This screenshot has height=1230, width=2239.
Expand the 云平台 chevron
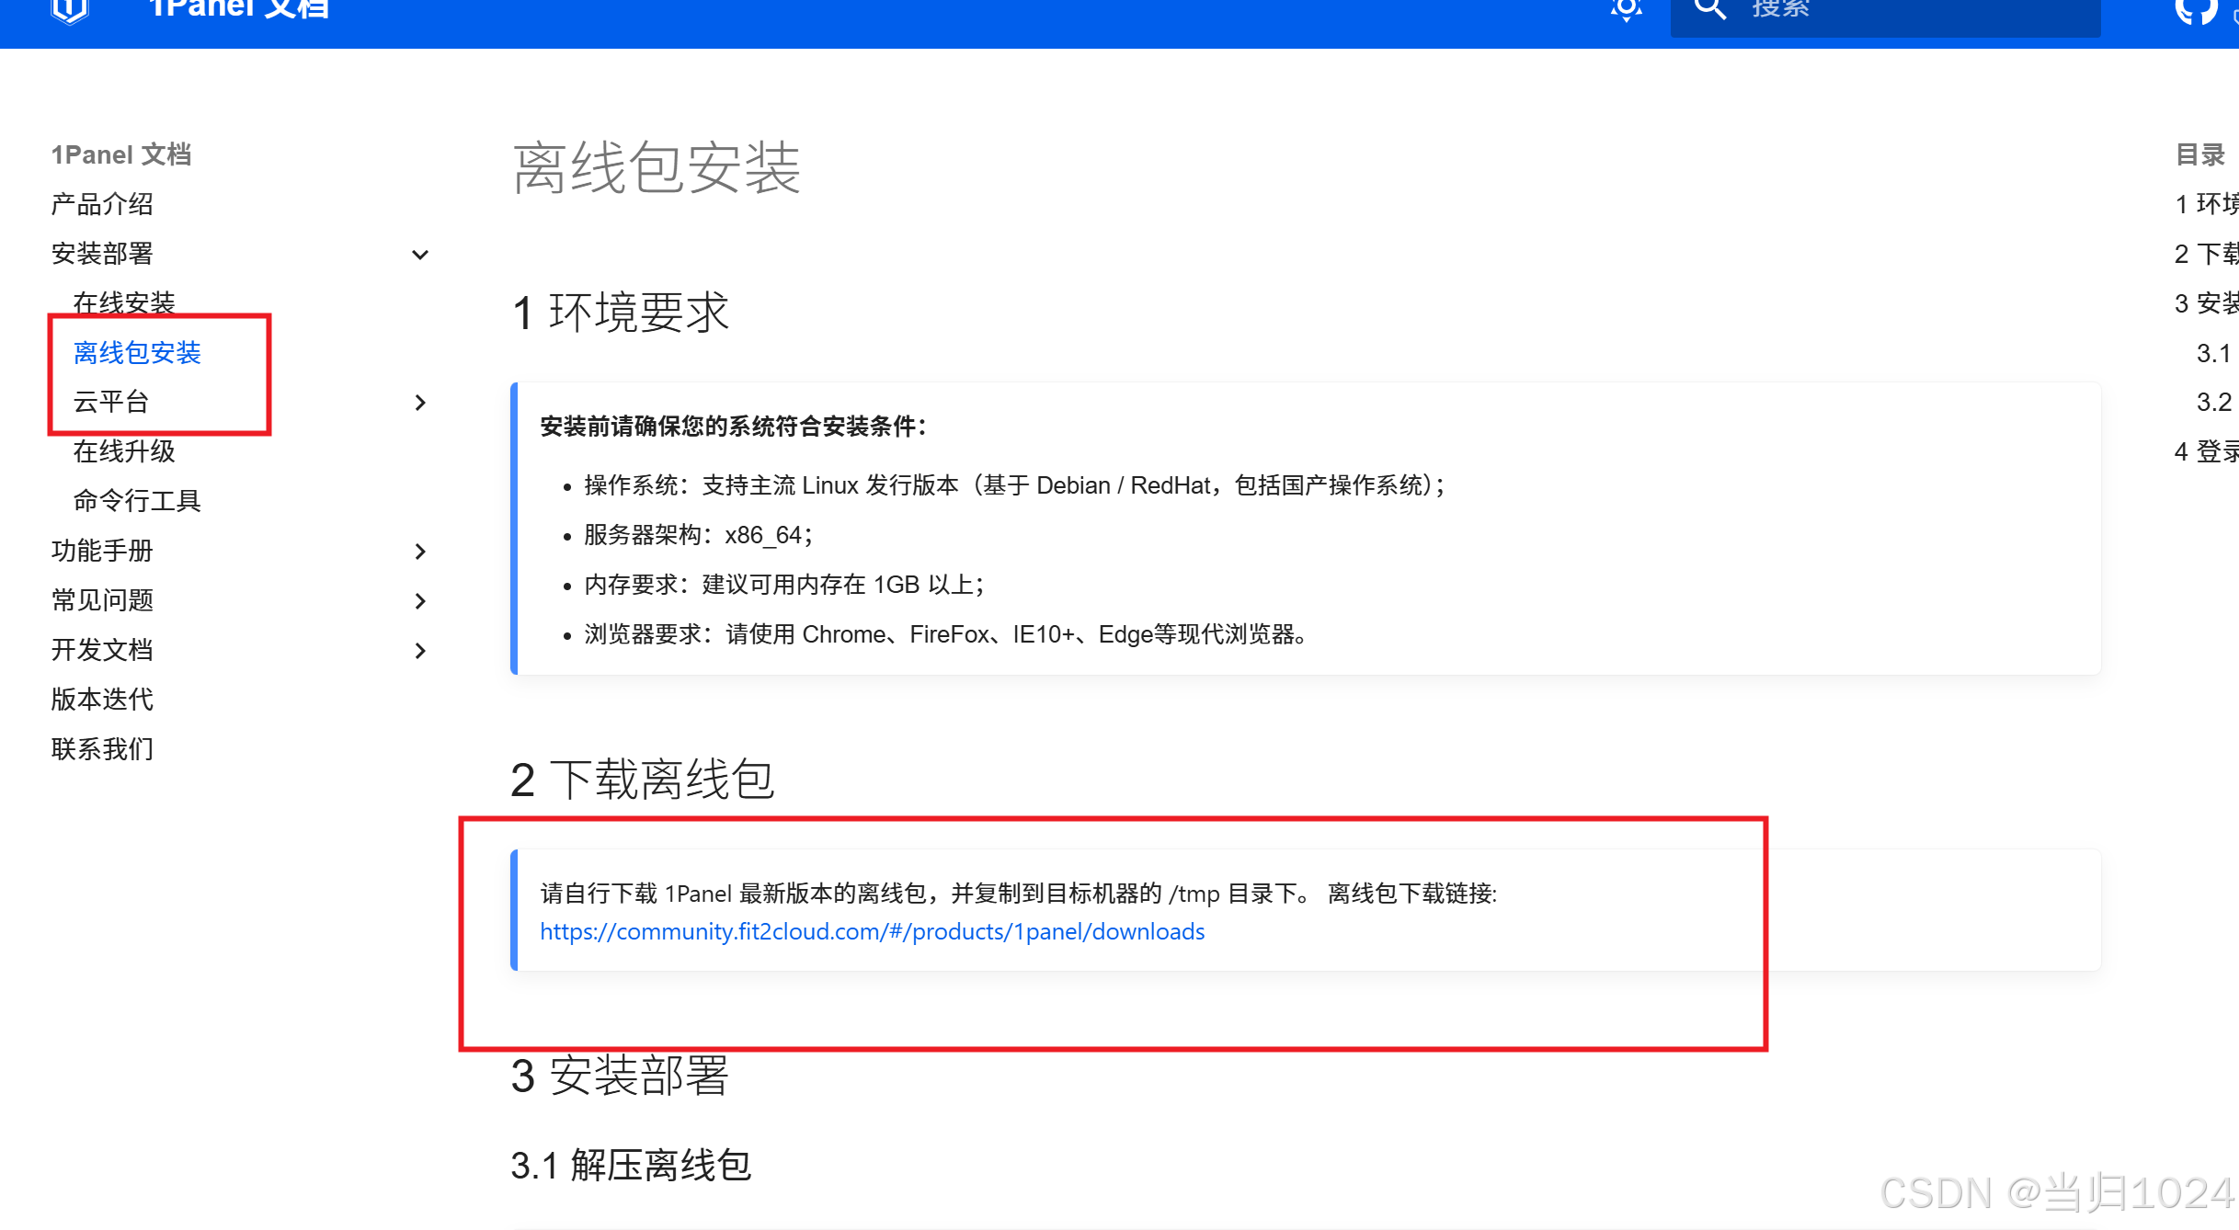pyautogui.click(x=420, y=403)
